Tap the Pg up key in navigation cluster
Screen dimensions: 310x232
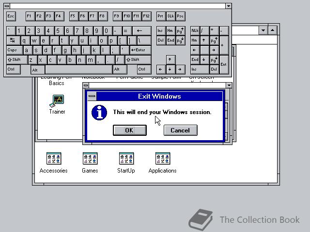tap(181, 31)
